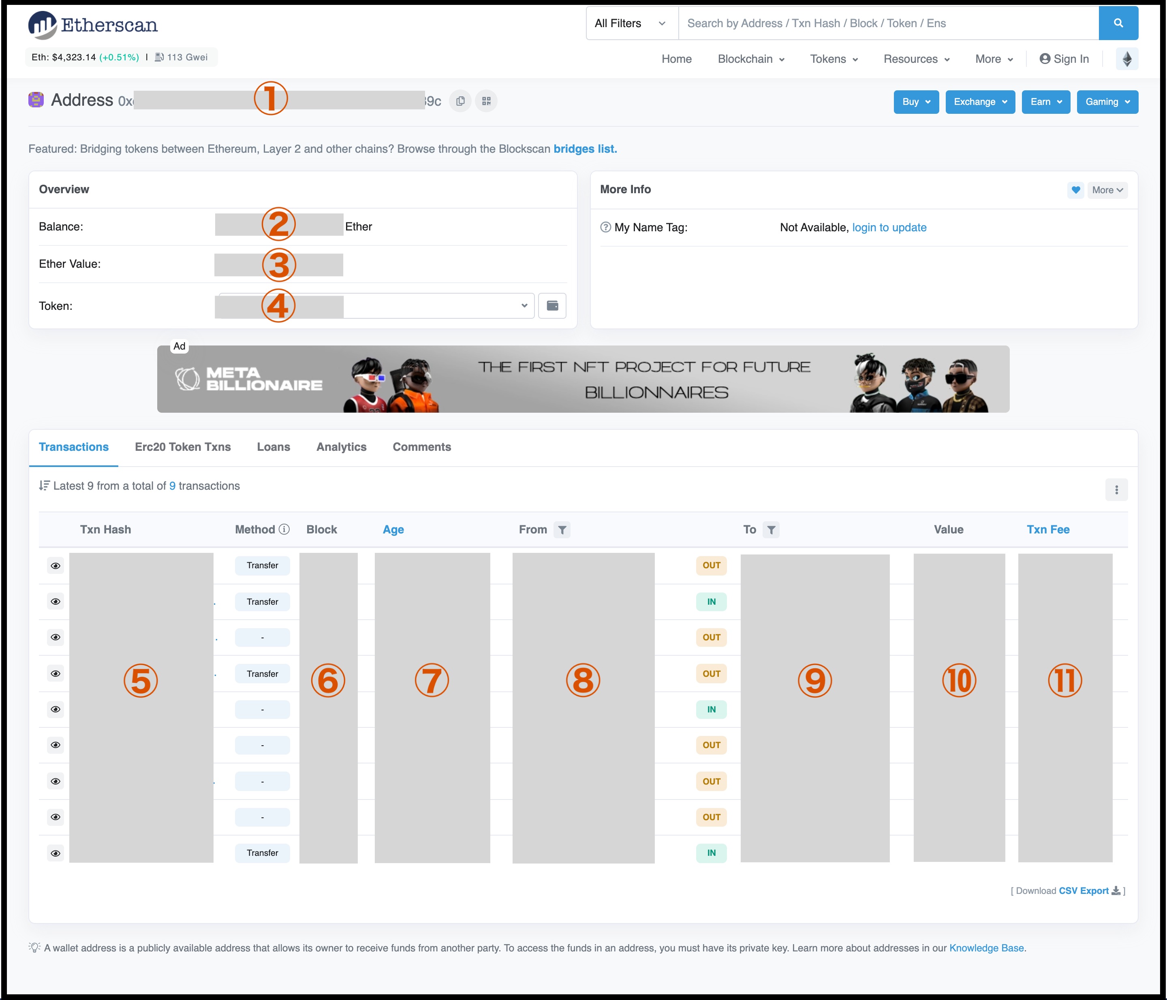
Task: Toggle the eye icon on second row
Action: pyautogui.click(x=55, y=601)
